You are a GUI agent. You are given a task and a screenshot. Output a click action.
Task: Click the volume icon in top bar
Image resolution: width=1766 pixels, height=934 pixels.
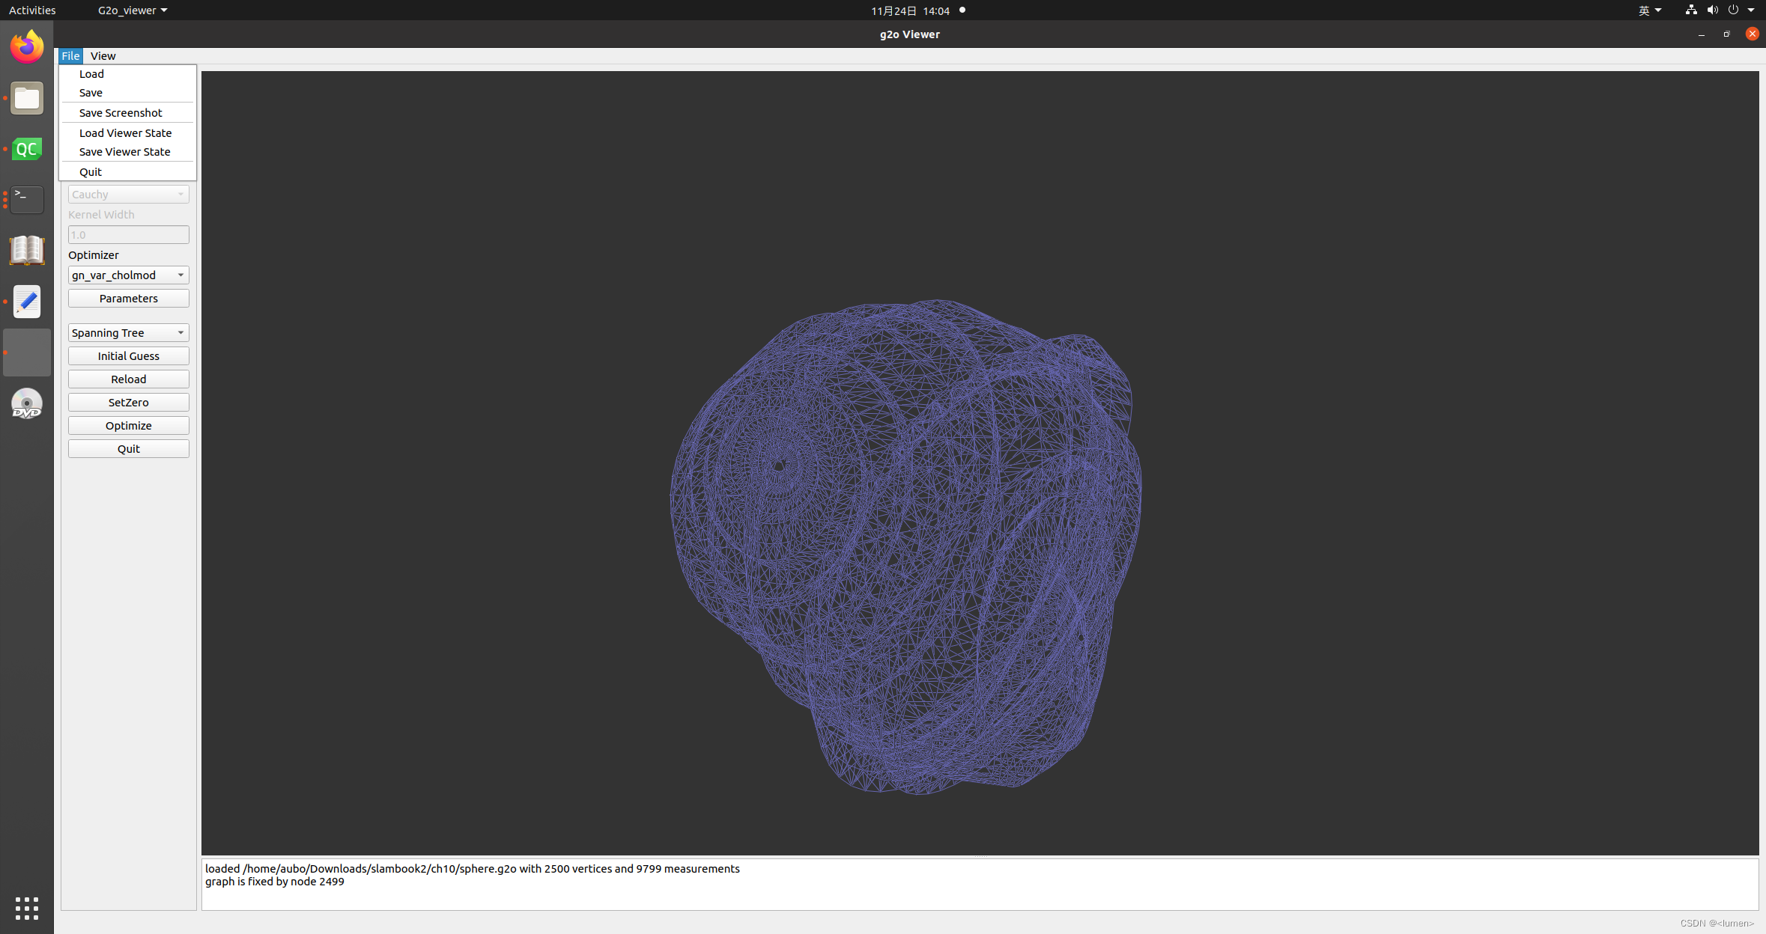pos(1712,10)
